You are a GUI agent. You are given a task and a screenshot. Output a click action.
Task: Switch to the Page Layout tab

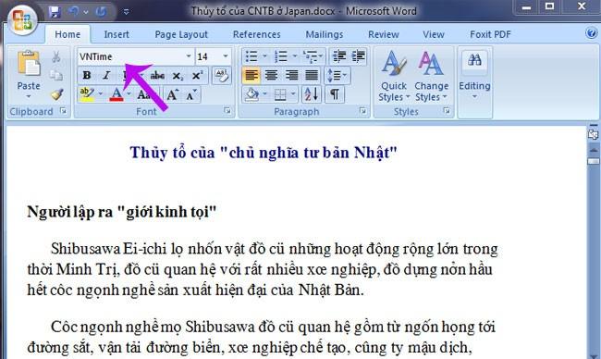(x=181, y=34)
